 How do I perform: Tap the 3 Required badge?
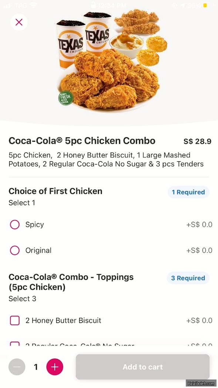pyautogui.click(x=188, y=278)
